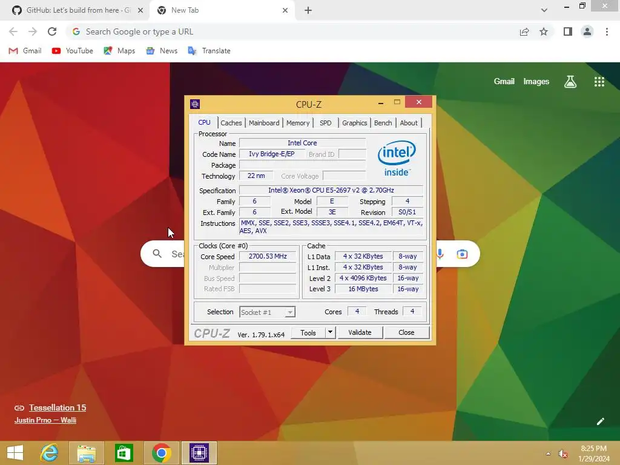620x465 pixels.
Task: Bookmark this tab with the star icon
Action: tap(544, 31)
